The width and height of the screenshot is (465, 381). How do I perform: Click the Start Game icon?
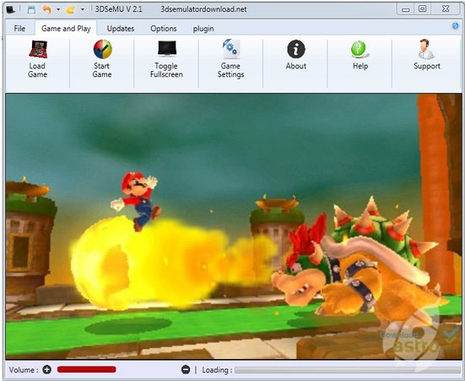click(x=102, y=49)
